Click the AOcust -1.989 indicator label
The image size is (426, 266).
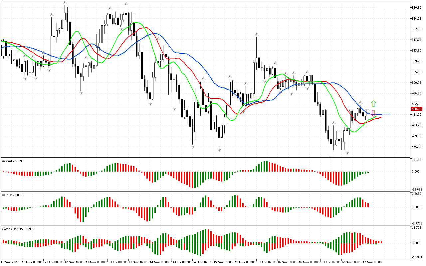click(12, 161)
